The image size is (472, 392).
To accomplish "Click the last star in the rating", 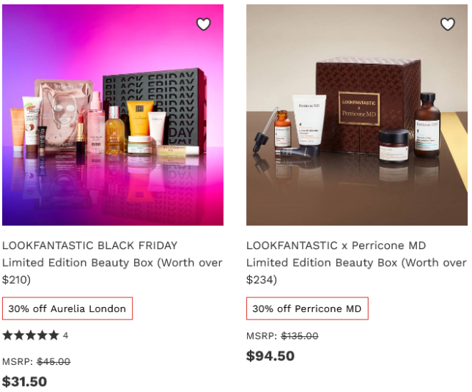I will pos(54,336).
